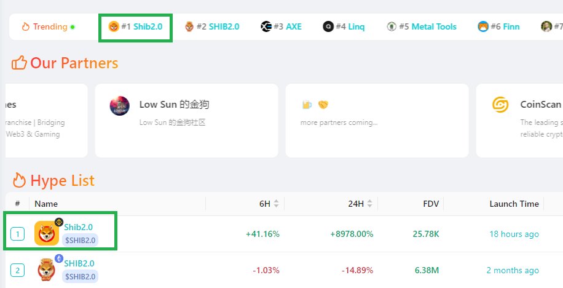Click the +41.16% value
The width and height of the screenshot is (563, 288).
[262, 234]
